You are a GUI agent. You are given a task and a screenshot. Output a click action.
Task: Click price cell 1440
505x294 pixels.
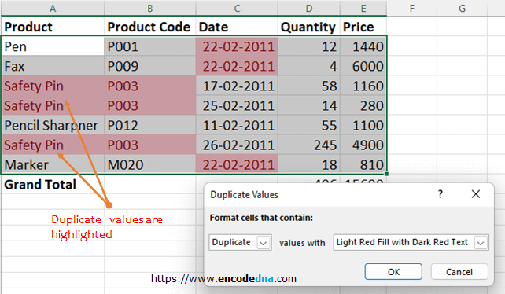point(363,46)
